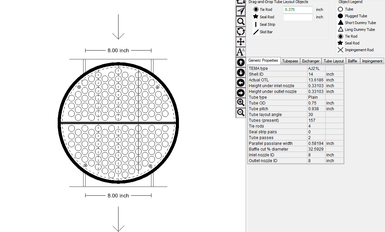Viewport: 385px width, 232px height.
Task: Select the Baffle cut % diameter value 32.5929
Action: coord(316,149)
